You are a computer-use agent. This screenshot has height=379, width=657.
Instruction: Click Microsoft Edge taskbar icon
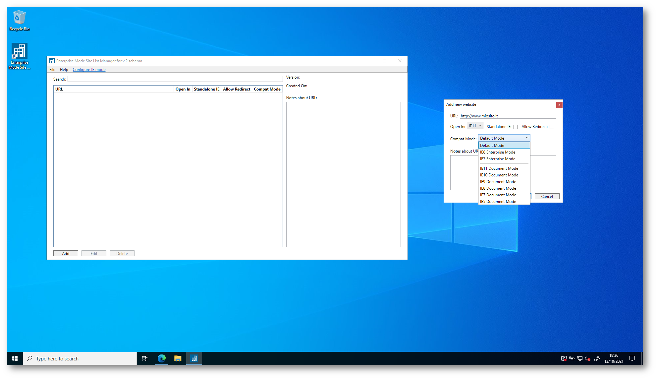(161, 358)
